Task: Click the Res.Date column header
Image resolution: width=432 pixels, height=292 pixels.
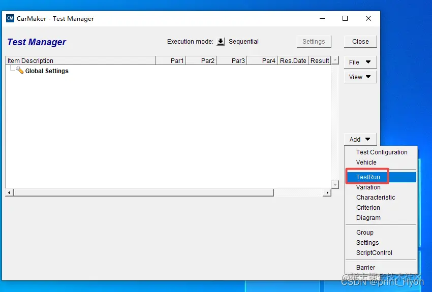Action: (x=293, y=60)
